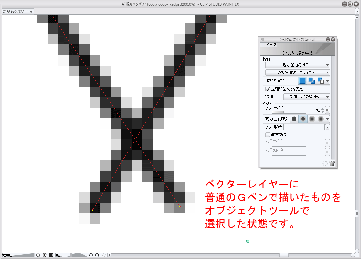Click the zoom out magnifier icon

[38, 255]
